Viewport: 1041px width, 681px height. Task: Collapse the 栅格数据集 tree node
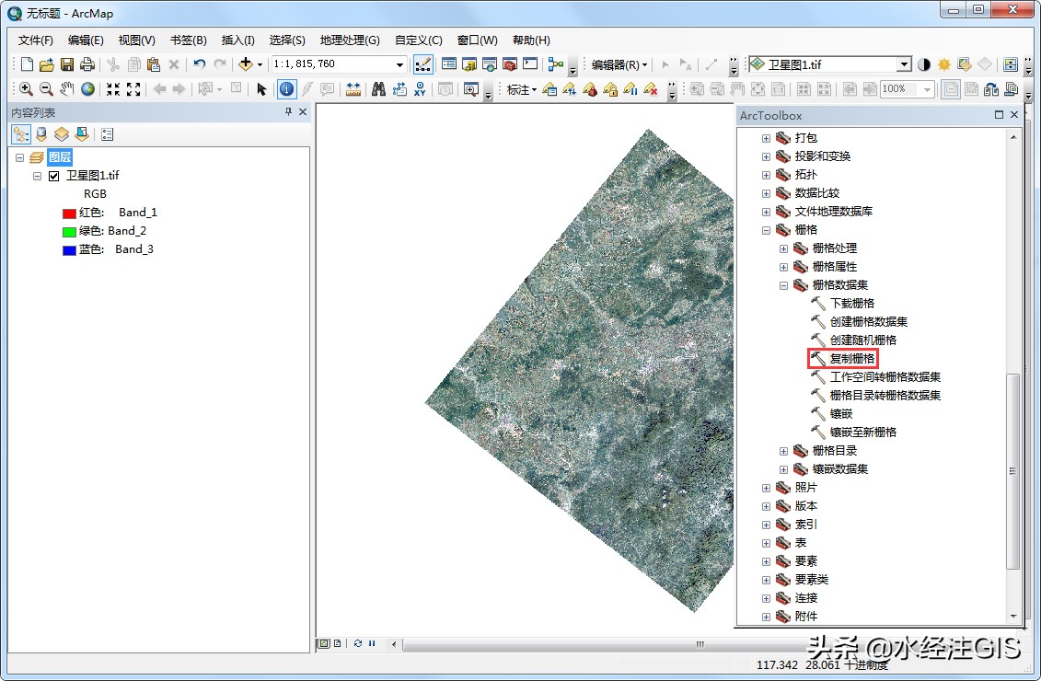(x=784, y=284)
